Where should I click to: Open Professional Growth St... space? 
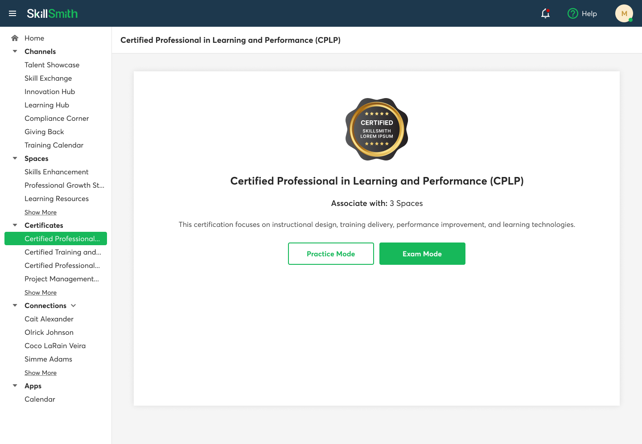[64, 185]
